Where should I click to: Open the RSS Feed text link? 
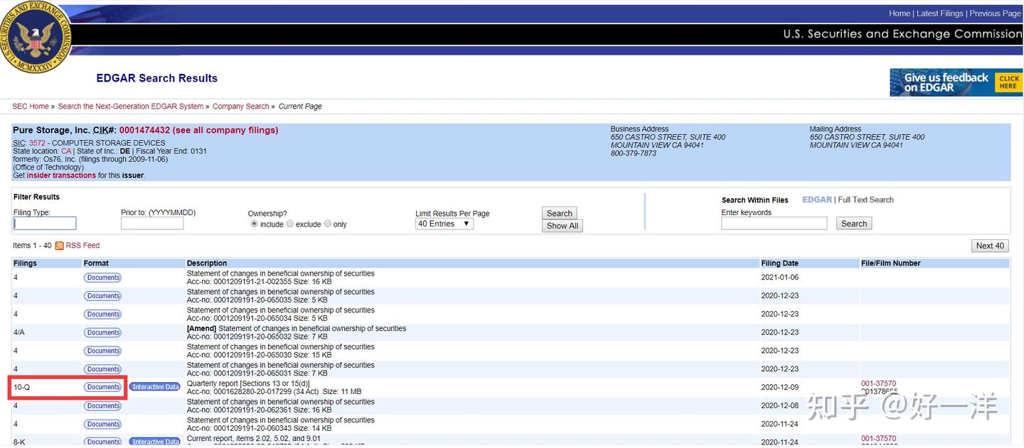tap(82, 246)
